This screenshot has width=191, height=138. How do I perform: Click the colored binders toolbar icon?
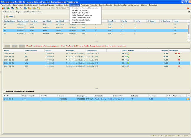coord(4,8)
